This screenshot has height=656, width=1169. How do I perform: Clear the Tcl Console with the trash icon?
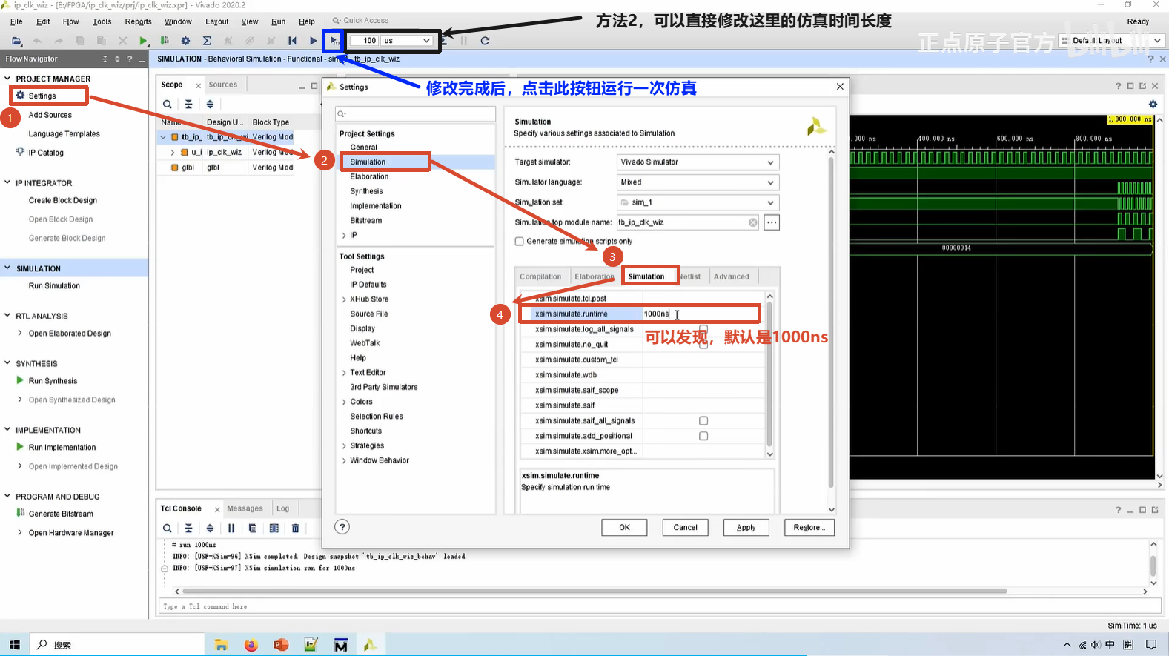click(295, 529)
